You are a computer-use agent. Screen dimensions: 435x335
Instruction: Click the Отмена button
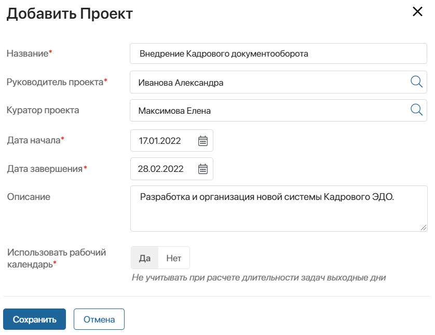[x=99, y=319]
